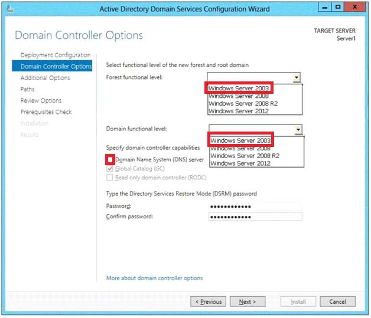Pick Windows Server 2012 domain functional level

[x=240, y=163]
